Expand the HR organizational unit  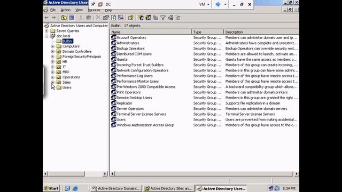52,62
